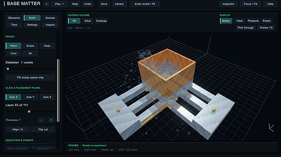Click the 'Thickness: 1' text
Image resolution: width=281 pixels, height=157 pixels.
(x=13, y=120)
